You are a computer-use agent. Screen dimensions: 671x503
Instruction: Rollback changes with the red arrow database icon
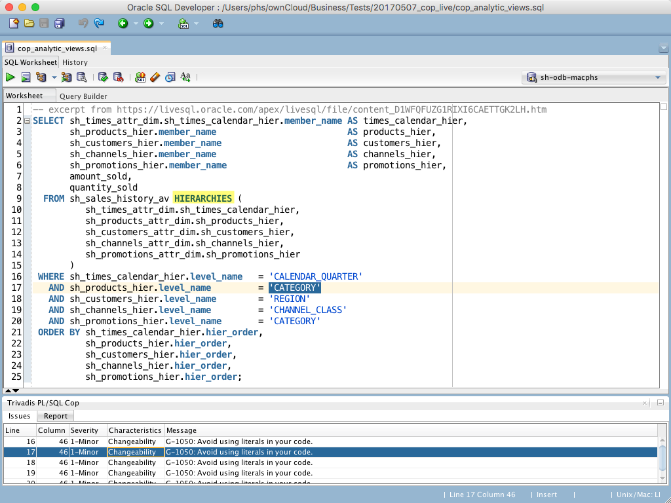click(x=118, y=77)
